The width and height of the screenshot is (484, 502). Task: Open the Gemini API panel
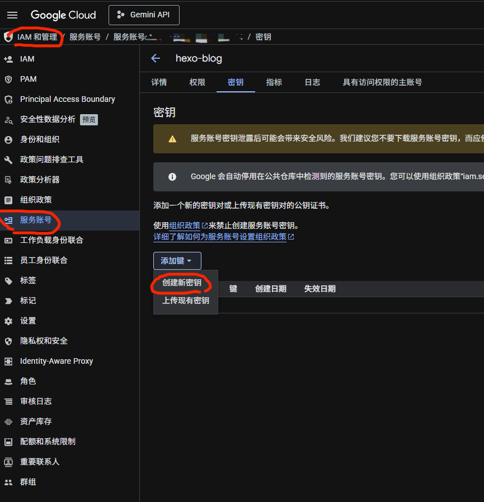[144, 15]
